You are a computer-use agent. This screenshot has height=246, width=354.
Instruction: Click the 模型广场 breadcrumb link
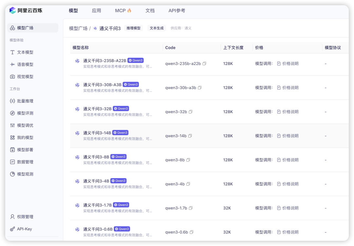pyautogui.click(x=78, y=29)
